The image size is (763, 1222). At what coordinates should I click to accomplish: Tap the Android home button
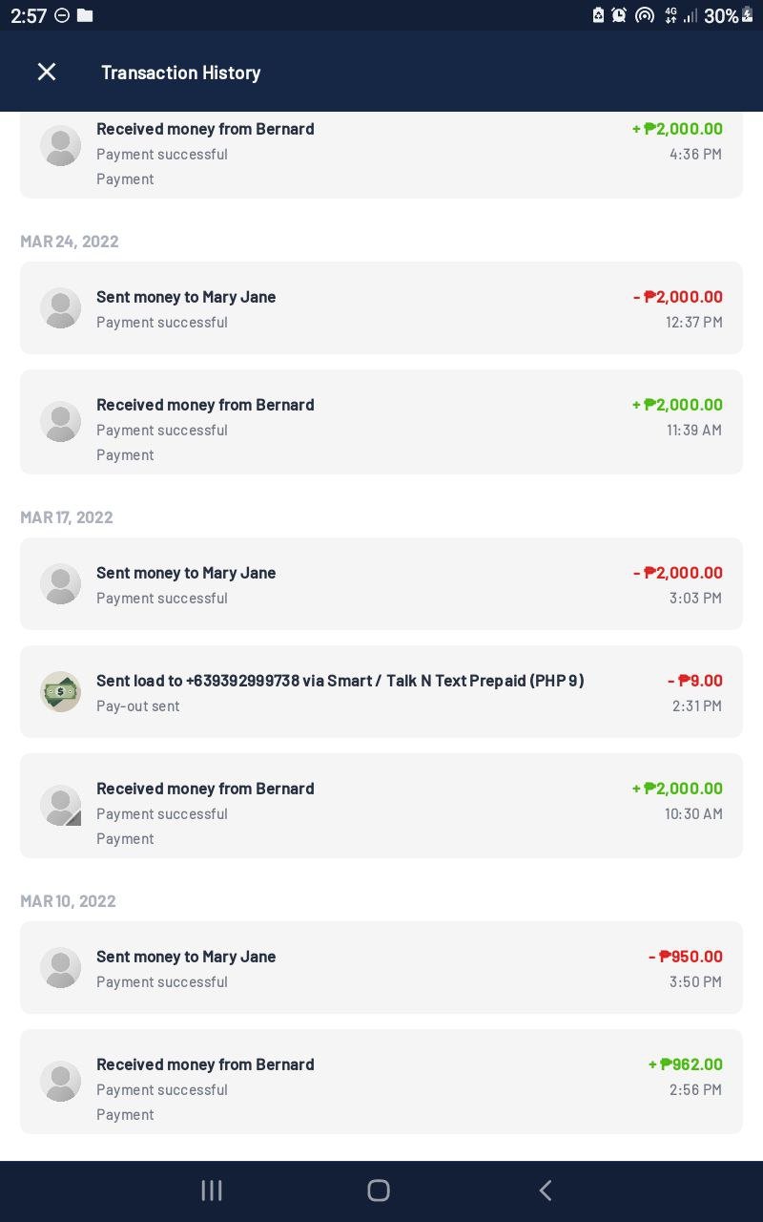click(x=379, y=1190)
